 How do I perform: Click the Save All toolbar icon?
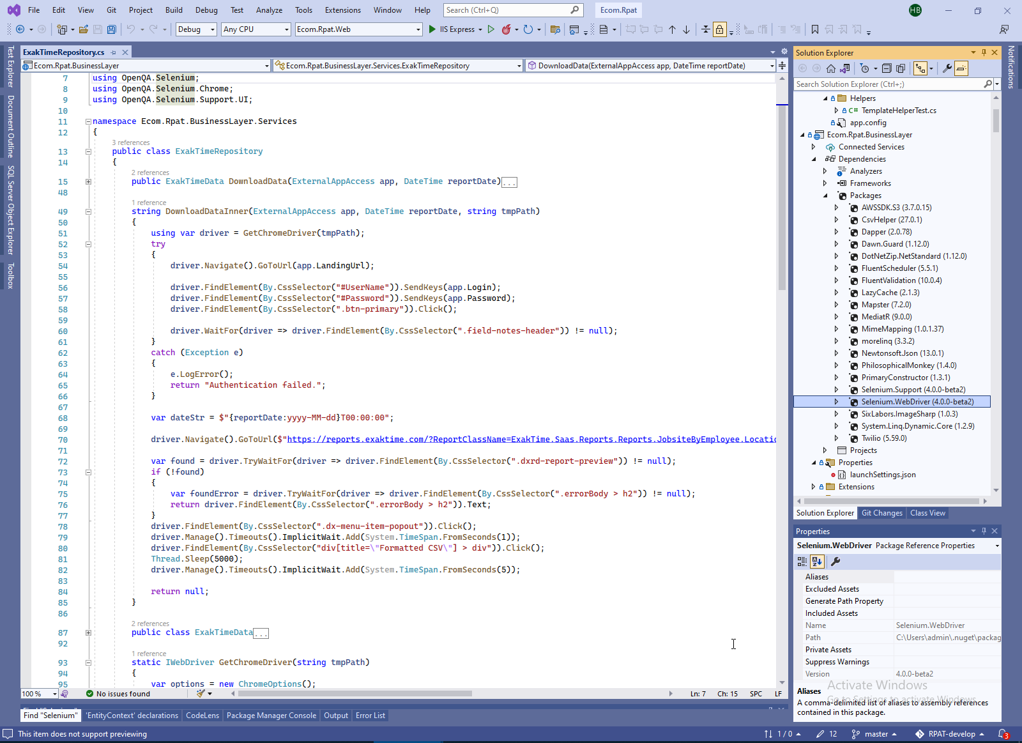tap(112, 29)
